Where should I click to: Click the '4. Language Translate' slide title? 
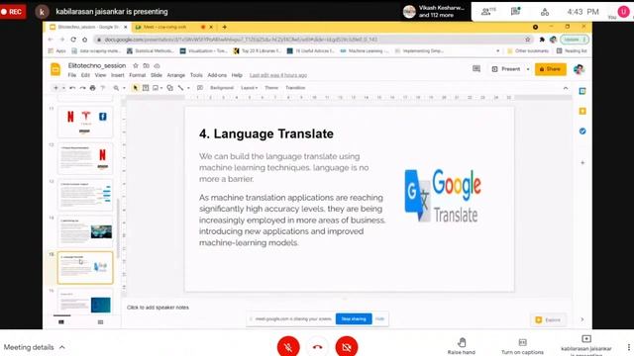[266, 133]
